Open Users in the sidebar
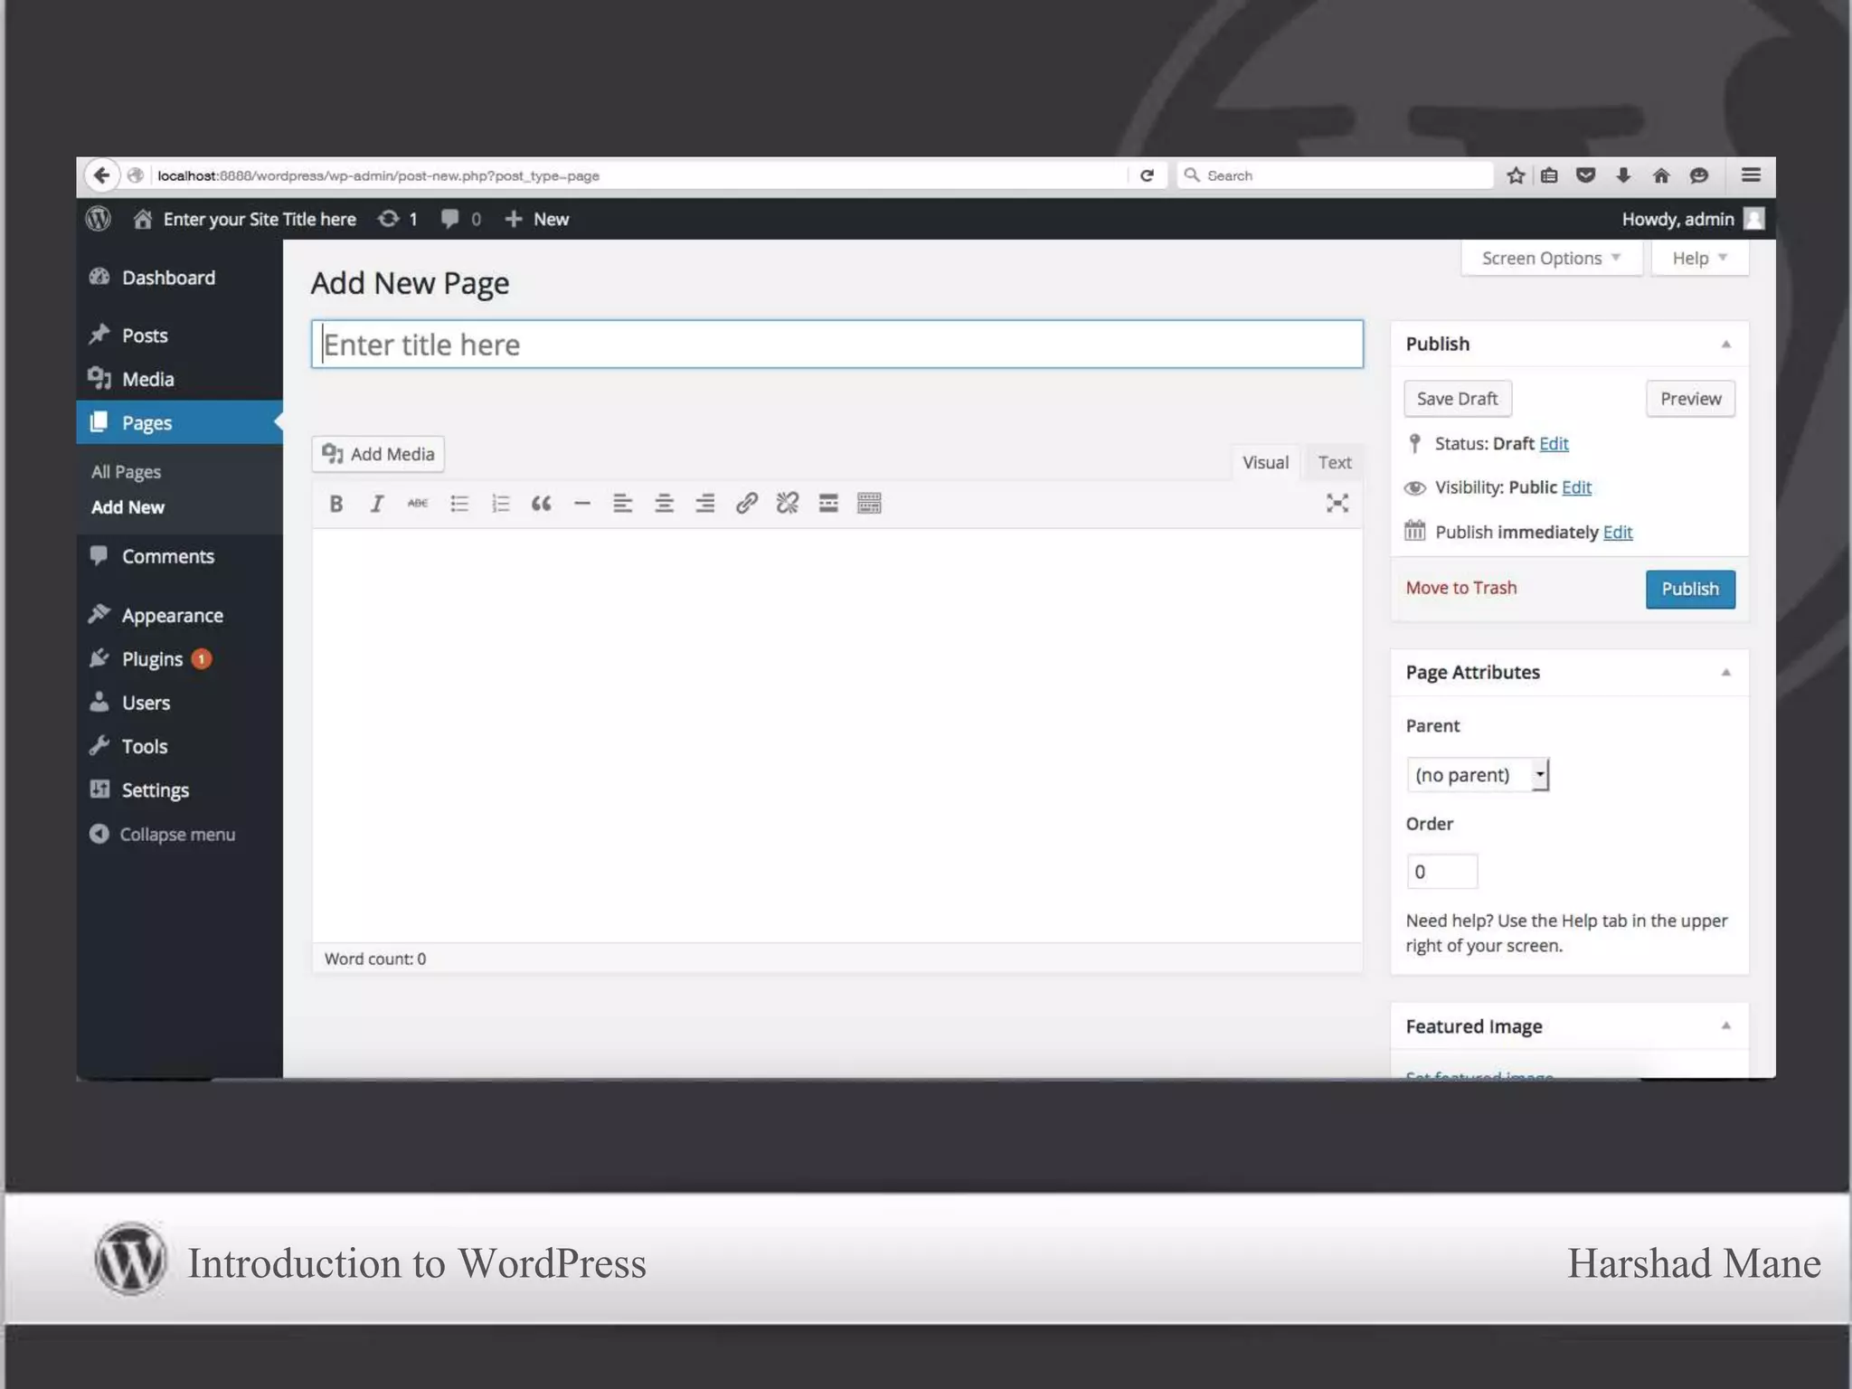The image size is (1852, 1389). (180, 703)
